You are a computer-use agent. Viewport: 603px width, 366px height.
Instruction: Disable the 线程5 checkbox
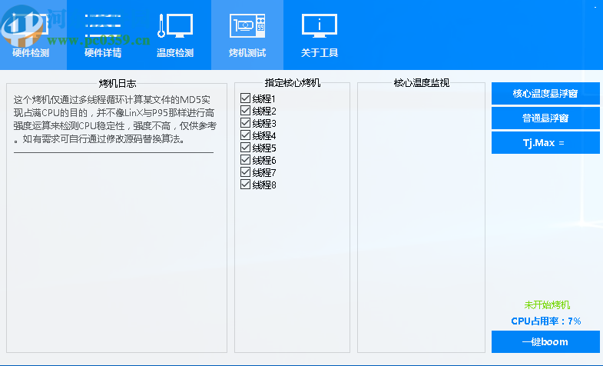point(245,148)
